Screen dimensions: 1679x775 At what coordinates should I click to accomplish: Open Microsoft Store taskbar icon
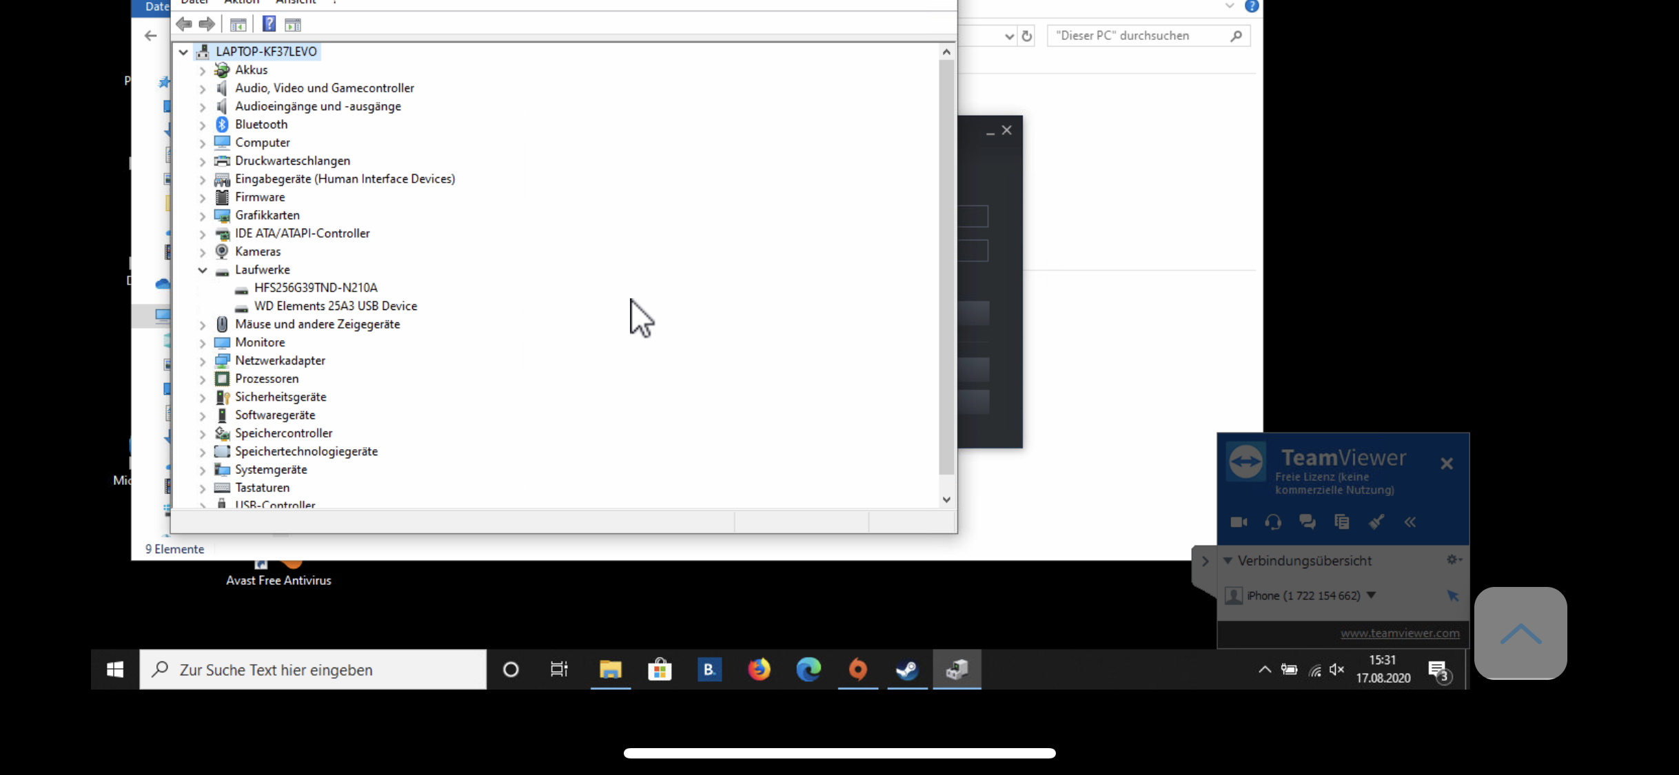(x=660, y=670)
